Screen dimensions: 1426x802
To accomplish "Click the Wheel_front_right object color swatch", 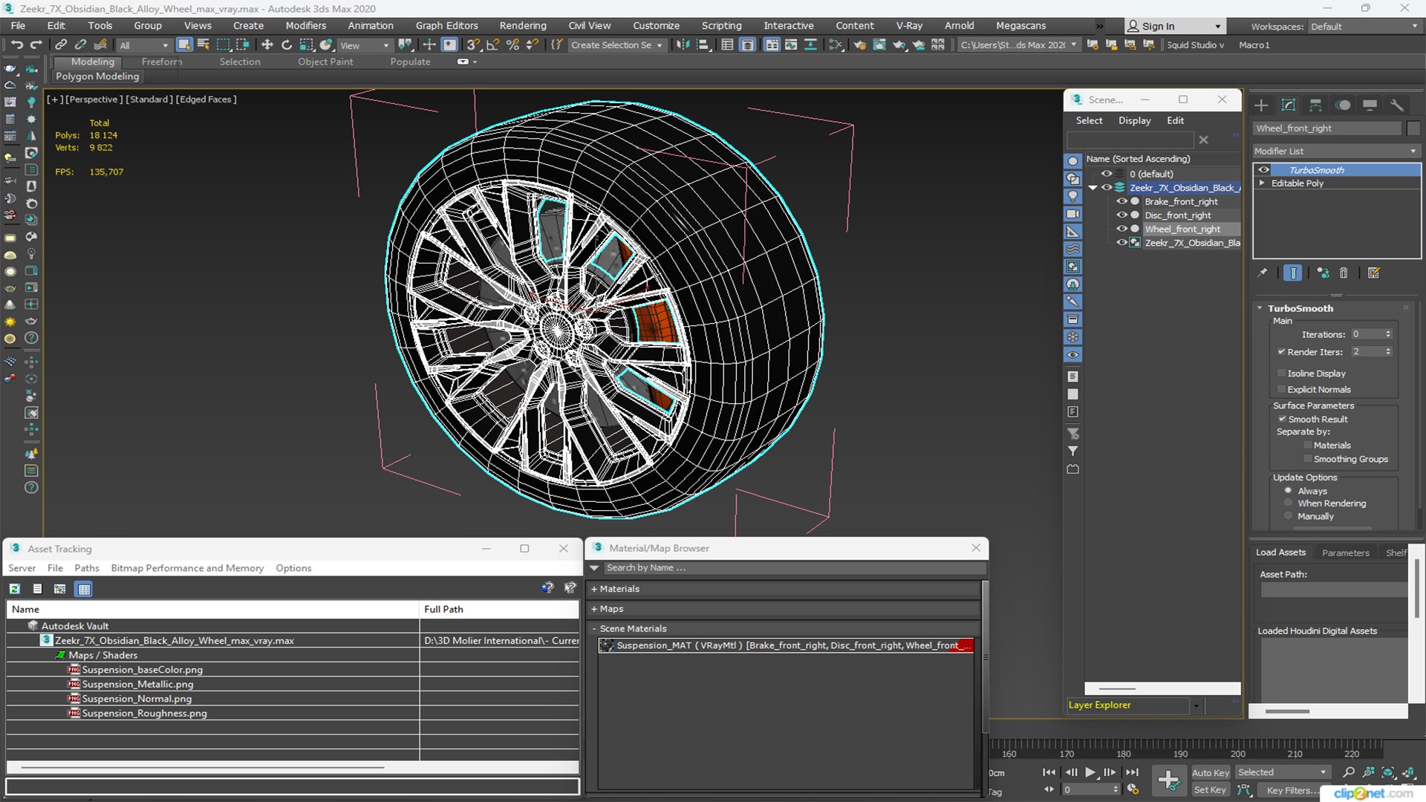I will click(1413, 128).
